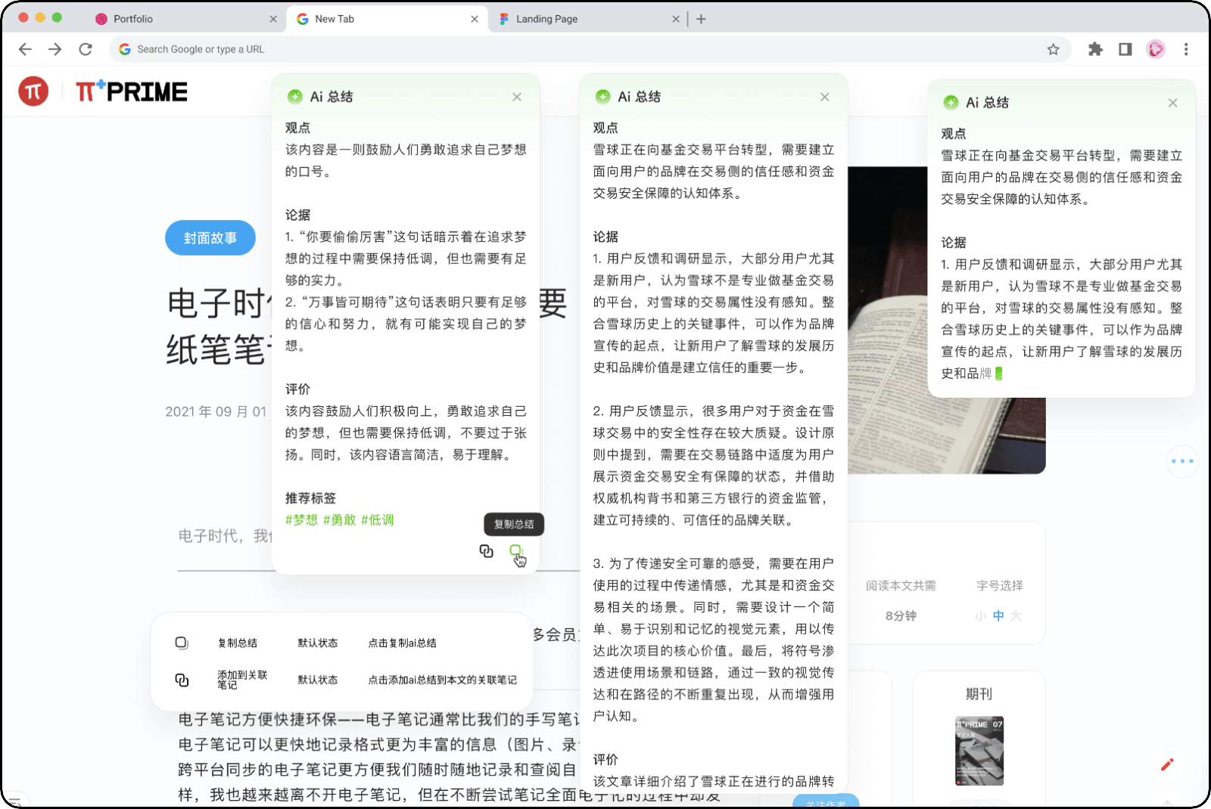Open the browser profile avatar menu
Screen dimensions: 1211x809
(x=1156, y=49)
